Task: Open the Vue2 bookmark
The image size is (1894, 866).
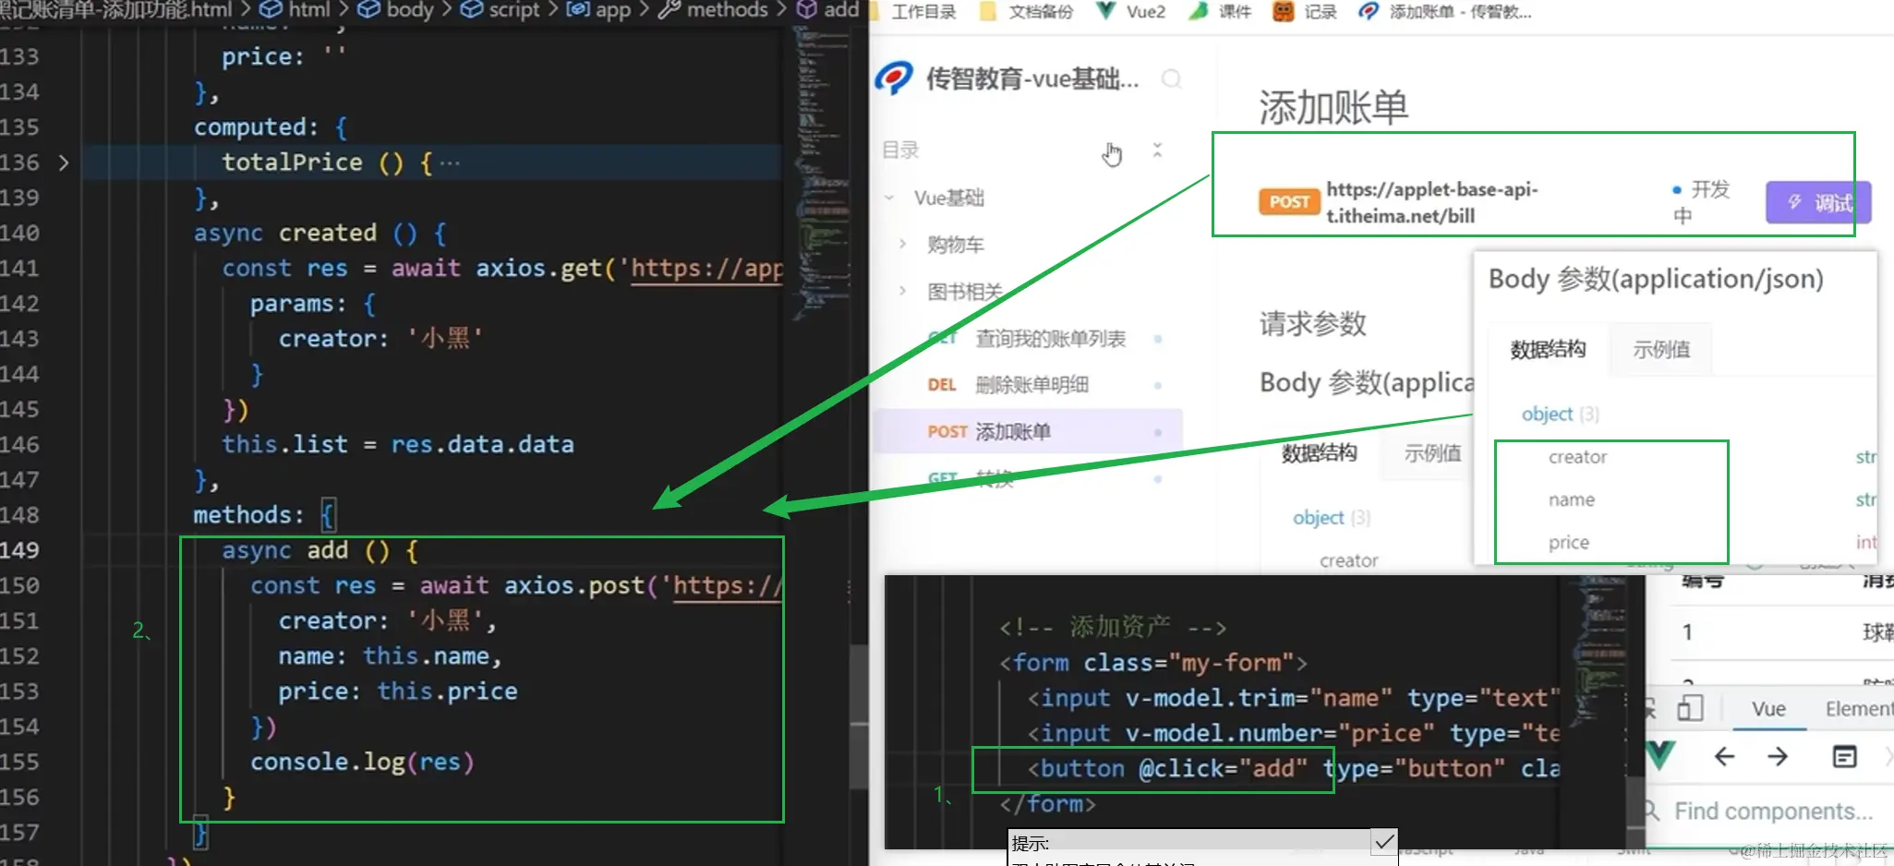Action: click(1130, 12)
